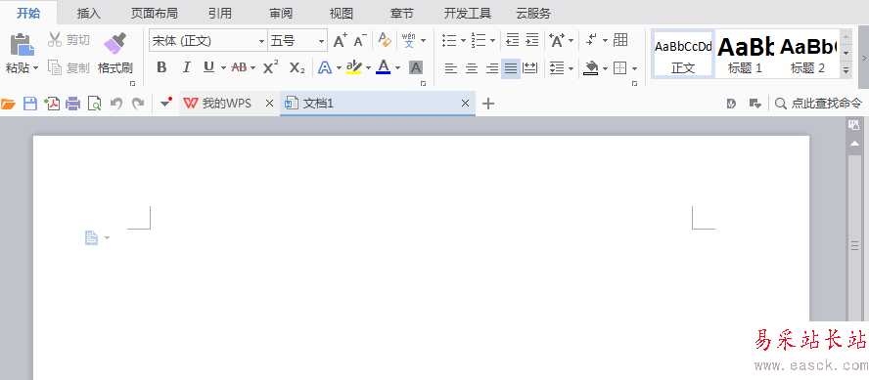Open the font dialog launcher corner icon
Viewport: 869px width, 380px height.
pyautogui.click(x=423, y=84)
